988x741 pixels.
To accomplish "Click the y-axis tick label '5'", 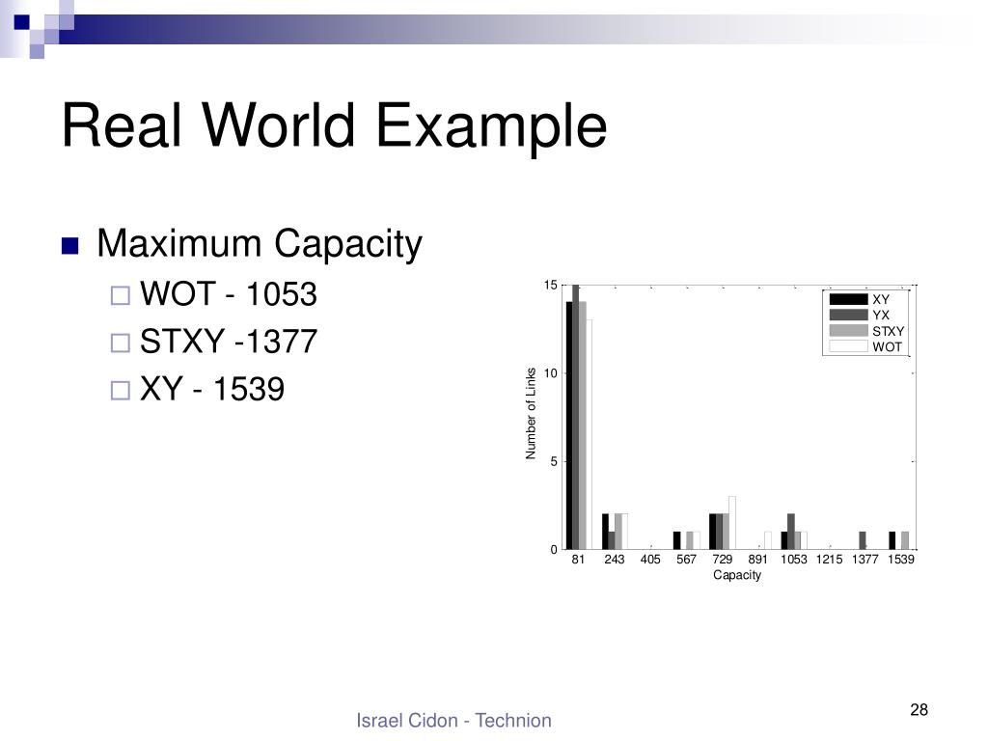I will tap(554, 462).
